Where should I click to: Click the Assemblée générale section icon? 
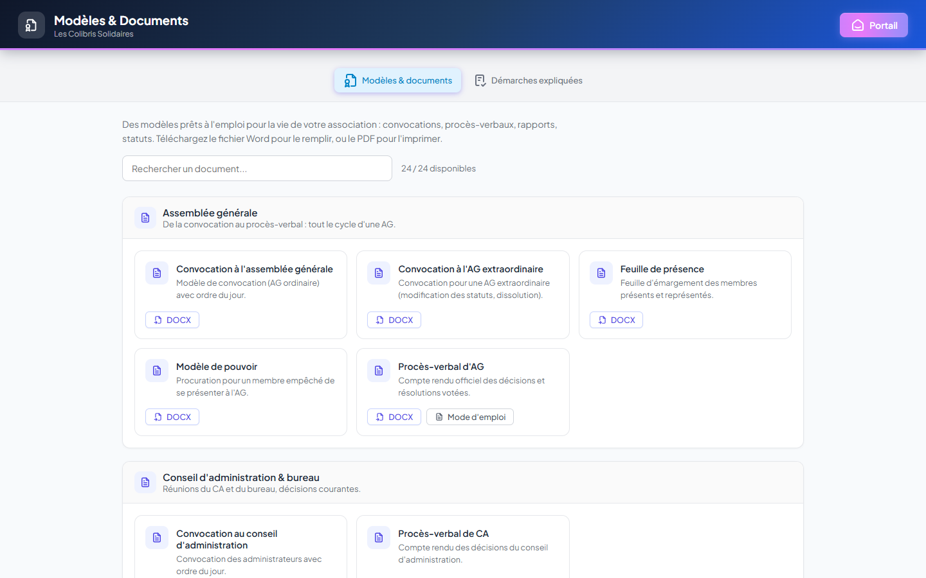coord(145,218)
